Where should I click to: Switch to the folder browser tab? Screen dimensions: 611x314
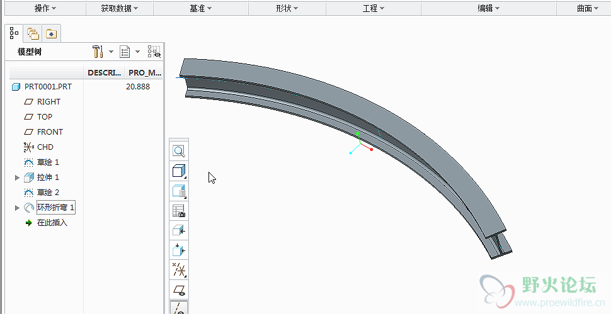pyautogui.click(x=33, y=34)
